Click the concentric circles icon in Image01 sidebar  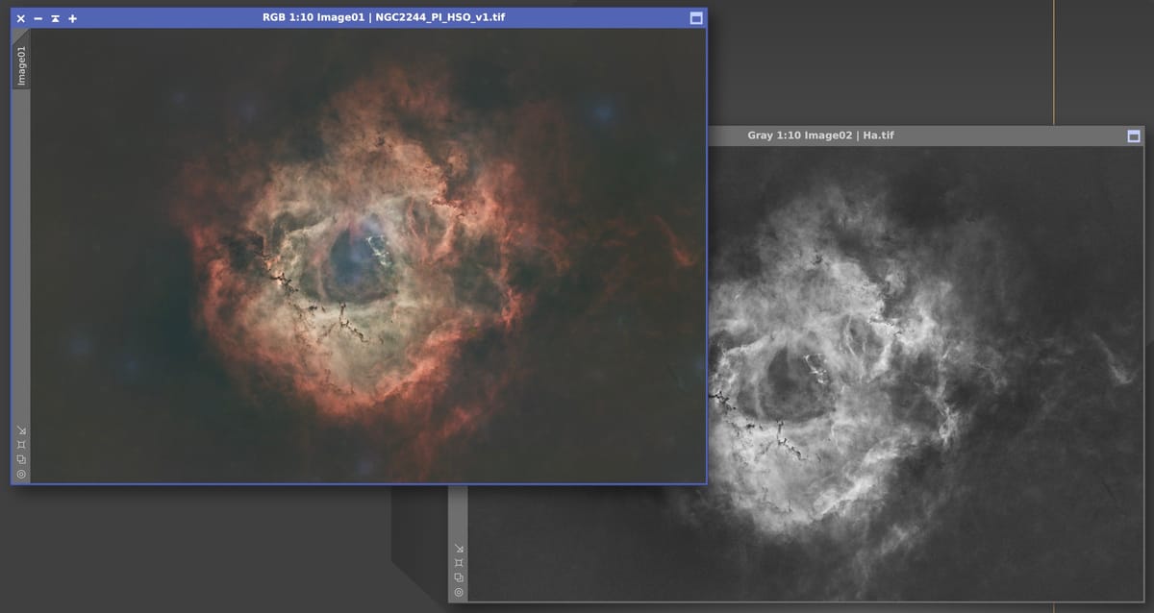pyautogui.click(x=21, y=474)
